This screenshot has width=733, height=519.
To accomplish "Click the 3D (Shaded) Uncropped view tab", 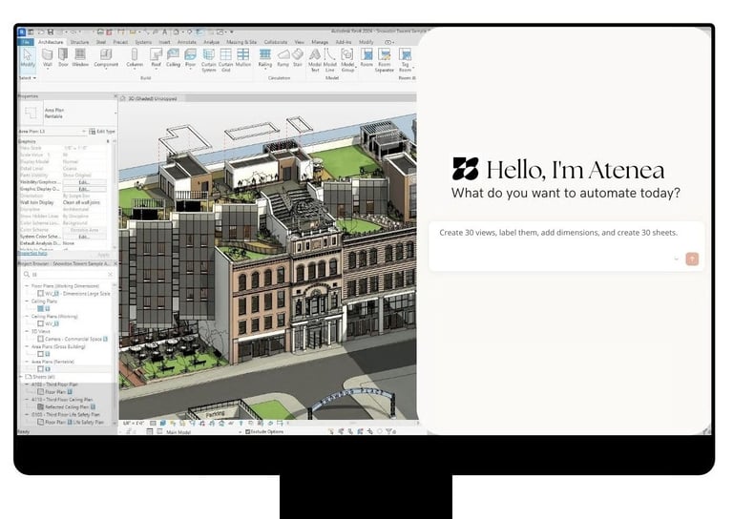I will (152, 98).
